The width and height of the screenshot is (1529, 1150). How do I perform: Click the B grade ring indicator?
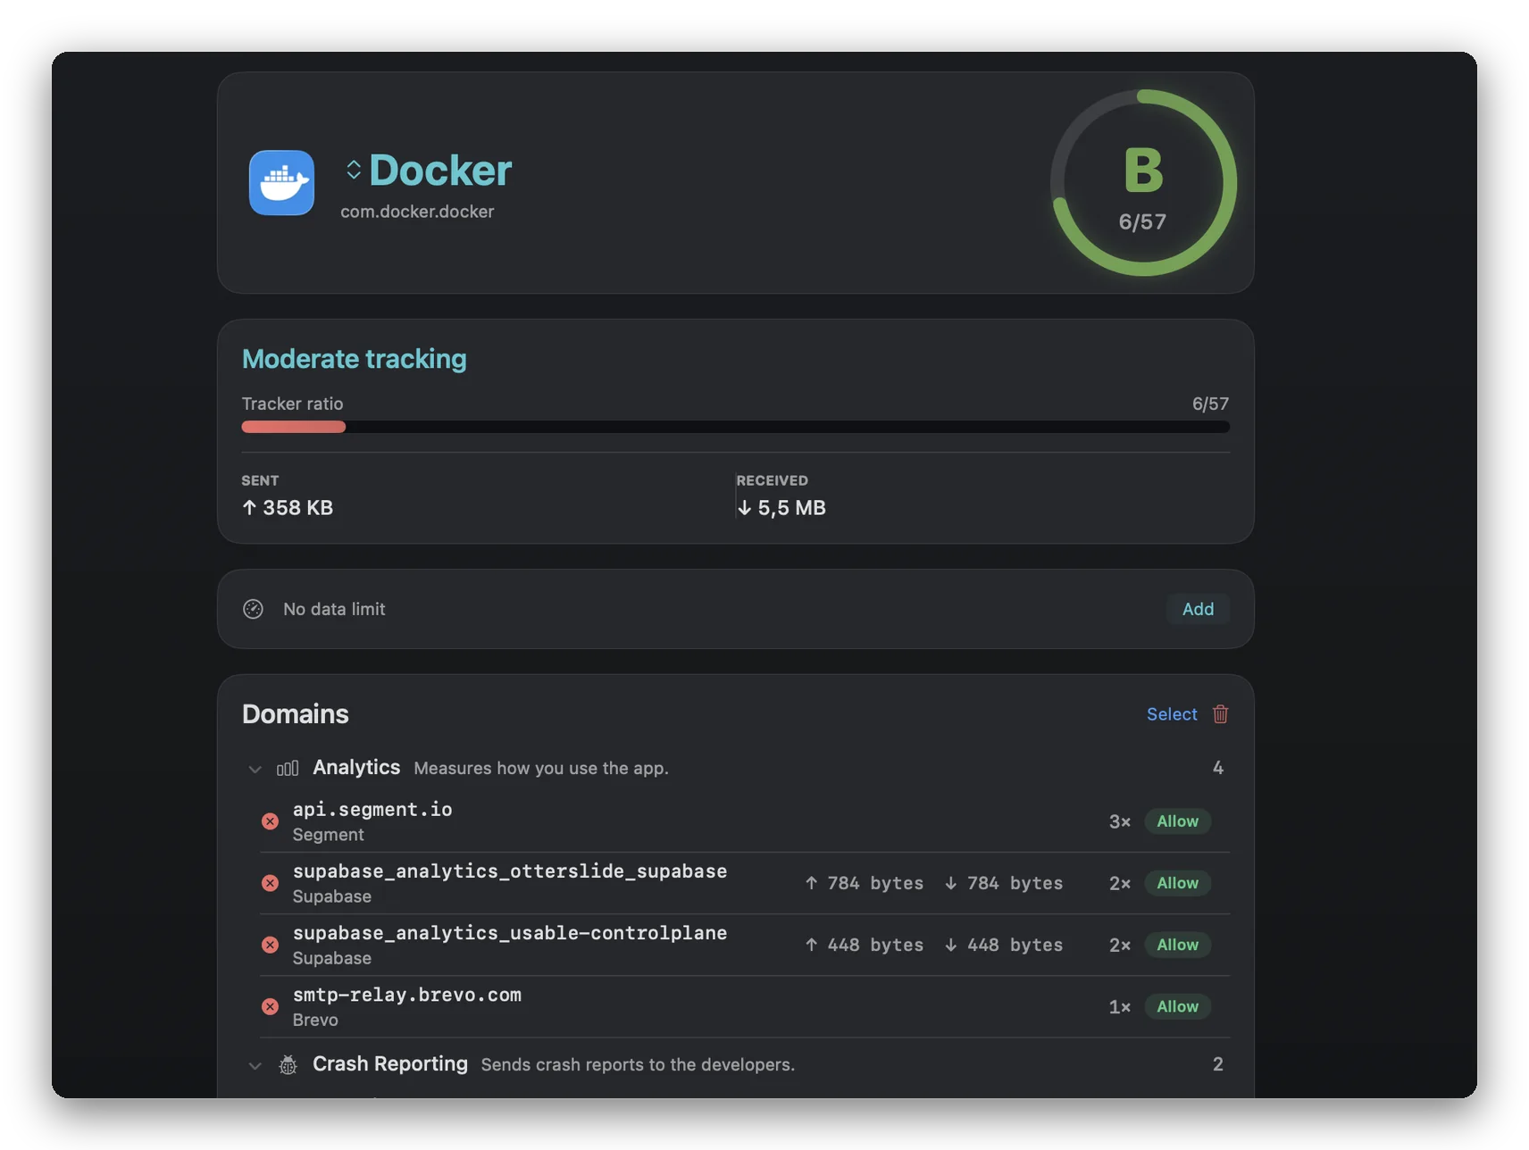tap(1143, 183)
